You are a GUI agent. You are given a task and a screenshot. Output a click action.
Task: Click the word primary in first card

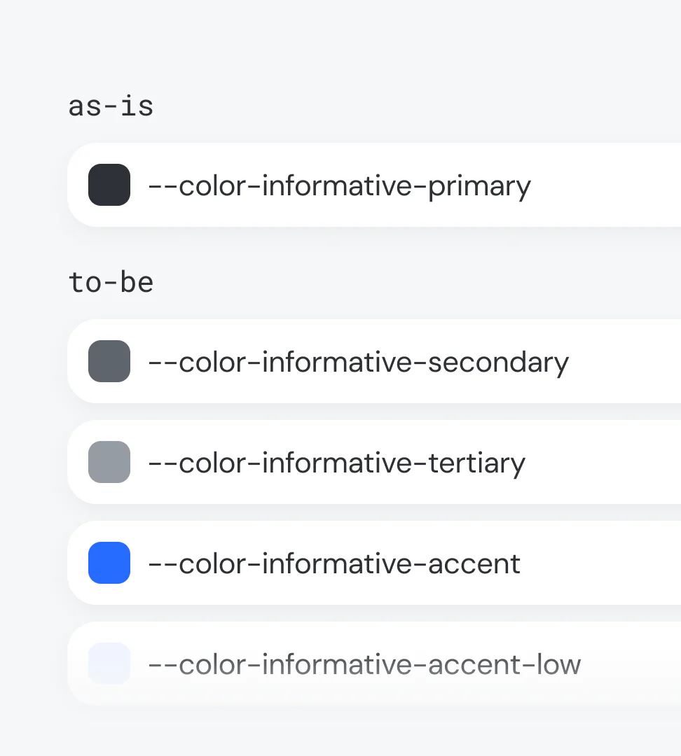(479, 187)
